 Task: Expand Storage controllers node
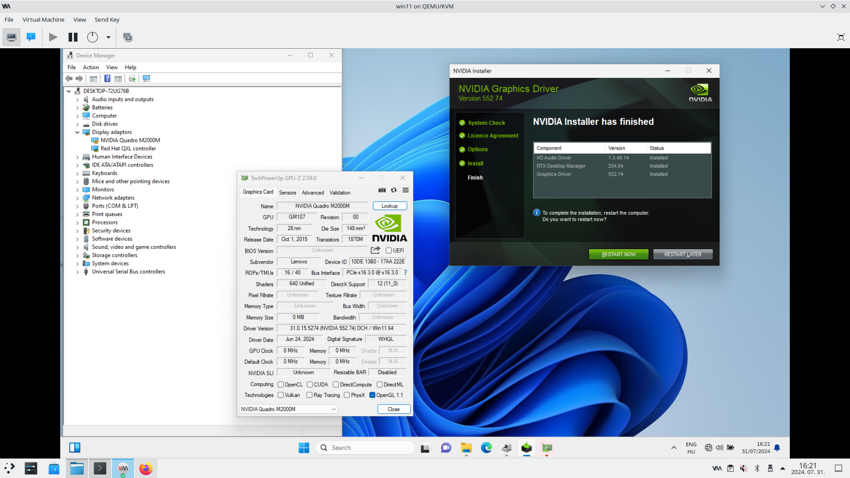tap(77, 255)
